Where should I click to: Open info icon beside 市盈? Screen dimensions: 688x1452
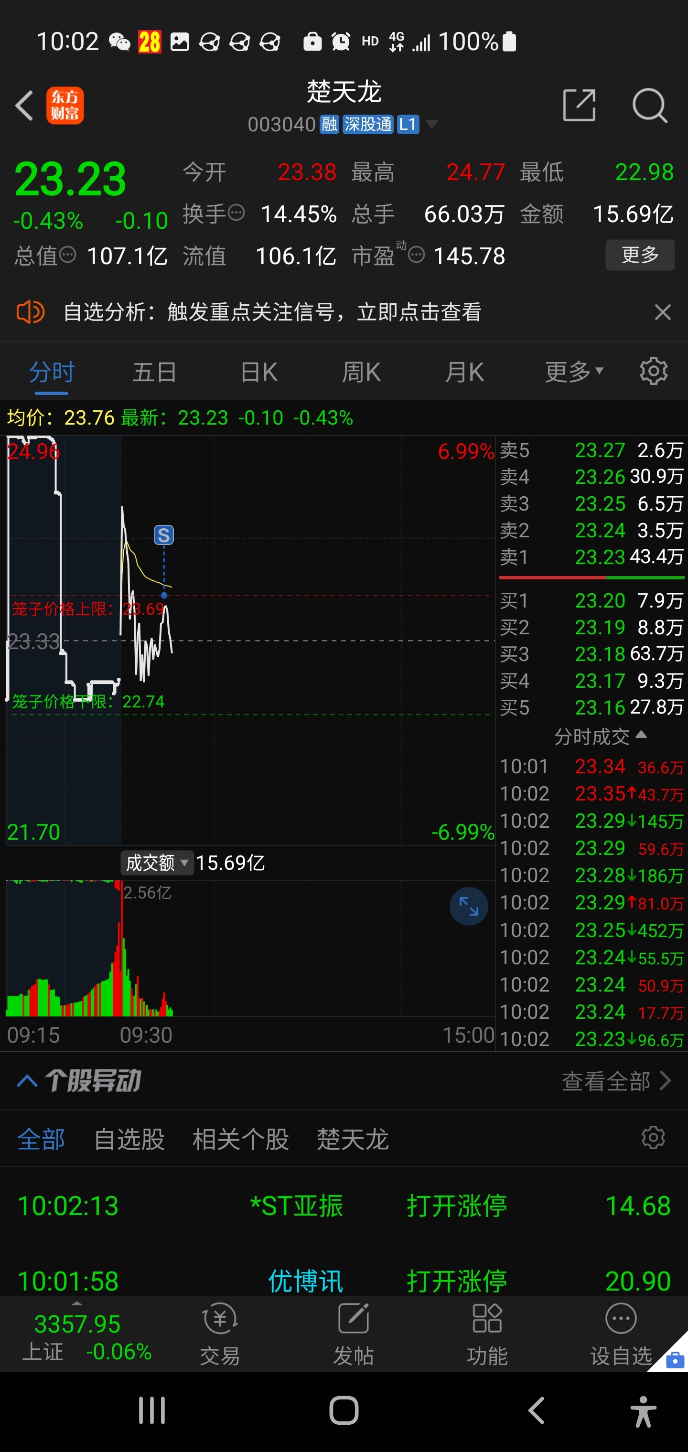point(416,255)
